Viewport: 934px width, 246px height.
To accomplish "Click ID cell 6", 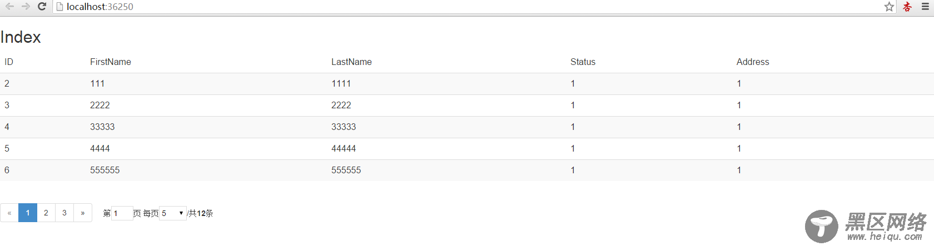I will click(x=7, y=170).
